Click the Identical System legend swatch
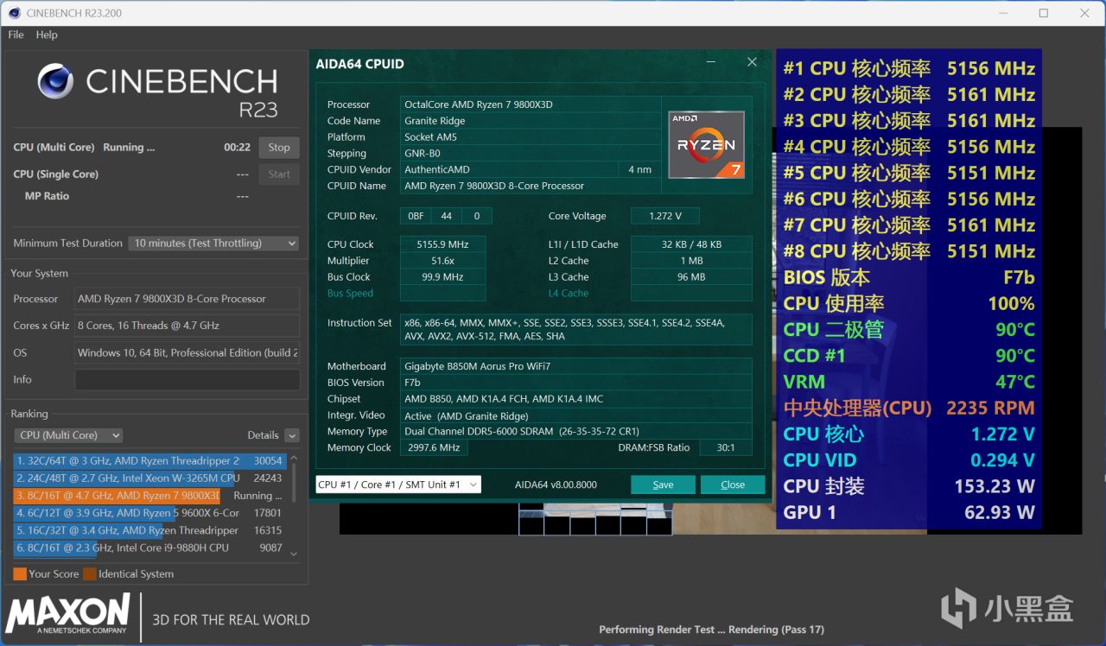The width and height of the screenshot is (1106, 646). point(90,573)
